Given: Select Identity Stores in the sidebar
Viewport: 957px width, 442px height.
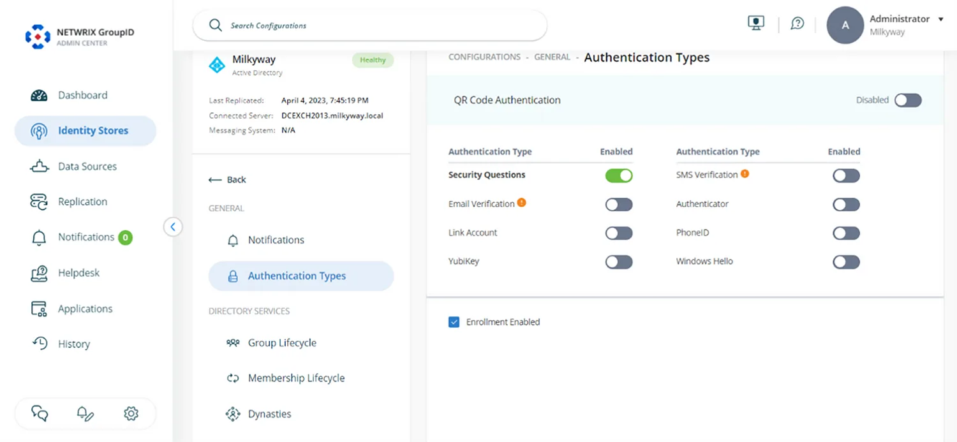Looking at the screenshot, I should [85, 131].
